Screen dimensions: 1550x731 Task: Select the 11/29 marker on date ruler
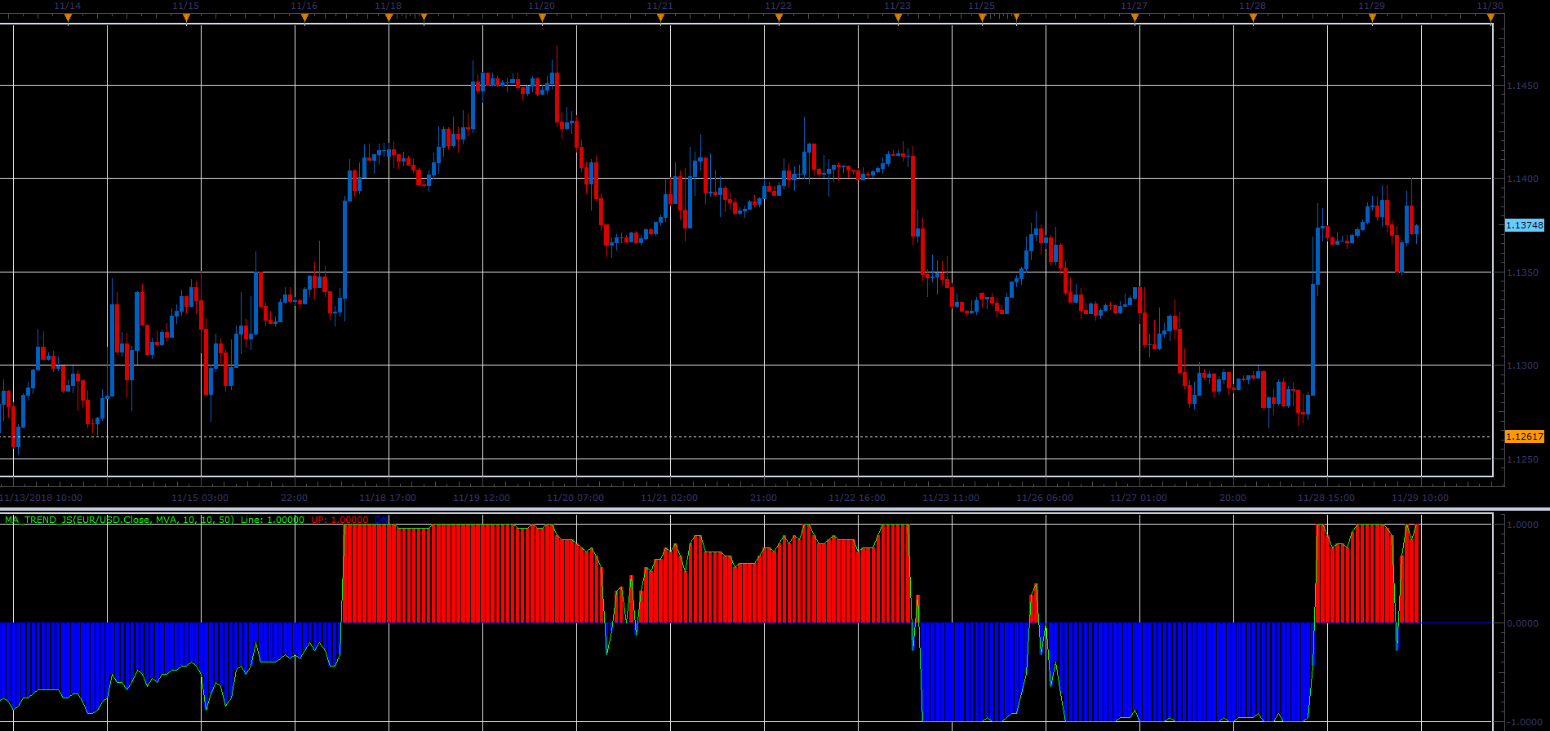[x=1372, y=17]
